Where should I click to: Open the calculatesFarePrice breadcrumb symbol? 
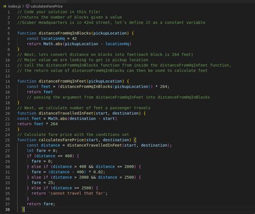click(x=46, y=6)
